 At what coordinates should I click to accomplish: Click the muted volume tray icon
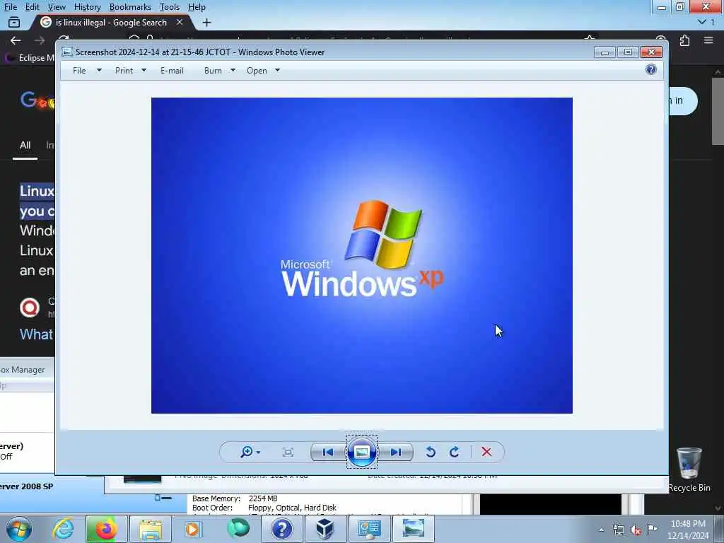636,530
